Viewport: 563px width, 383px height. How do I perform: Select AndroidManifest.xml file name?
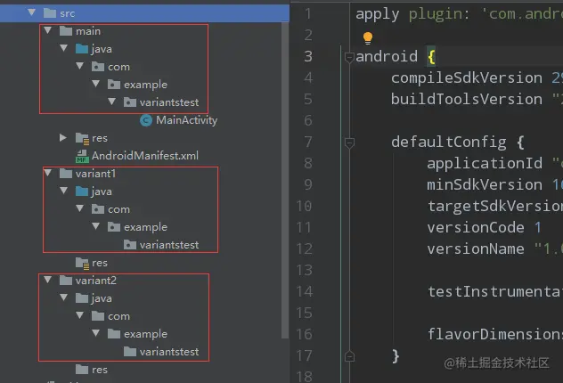[145, 156]
